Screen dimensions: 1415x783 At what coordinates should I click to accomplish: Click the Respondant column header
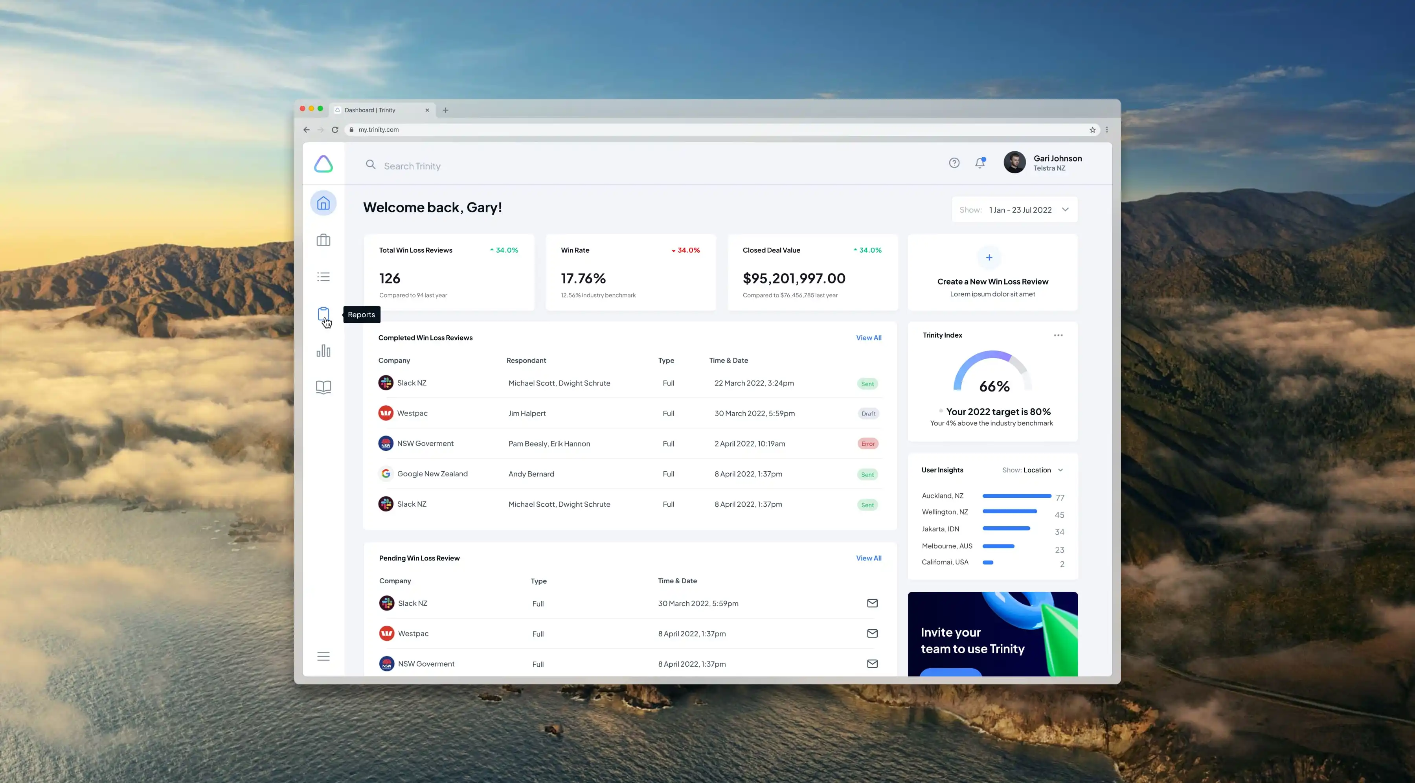point(526,360)
